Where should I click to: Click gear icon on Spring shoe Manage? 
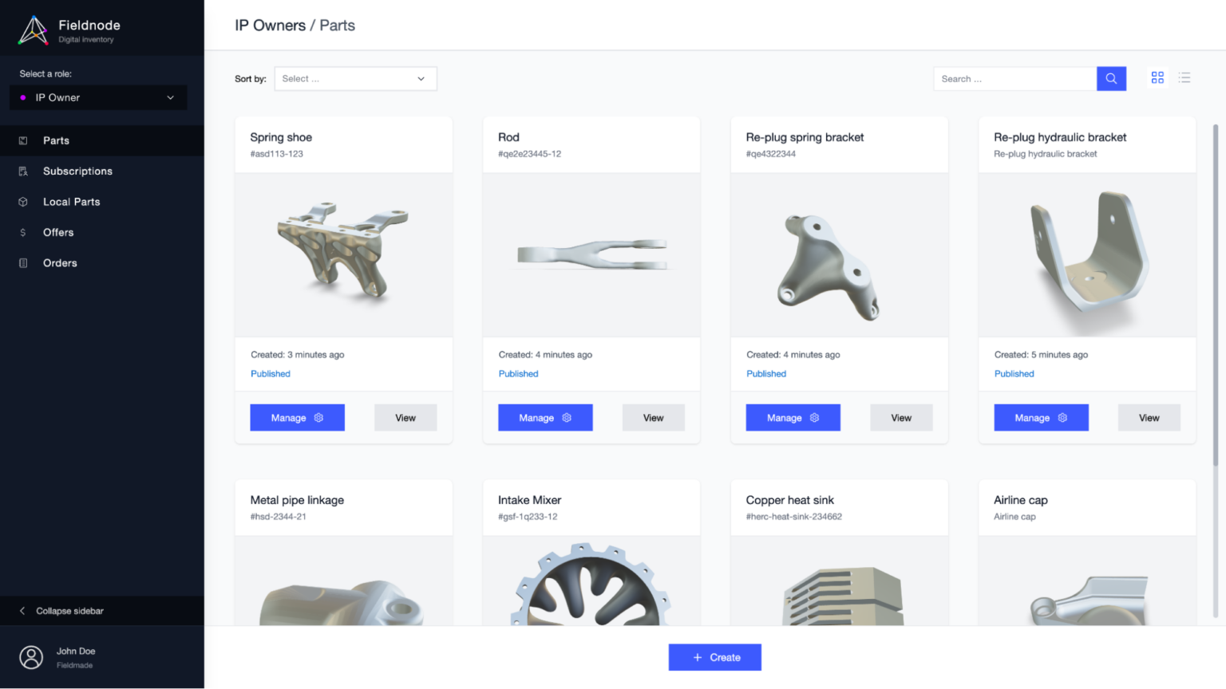click(318, 418)
